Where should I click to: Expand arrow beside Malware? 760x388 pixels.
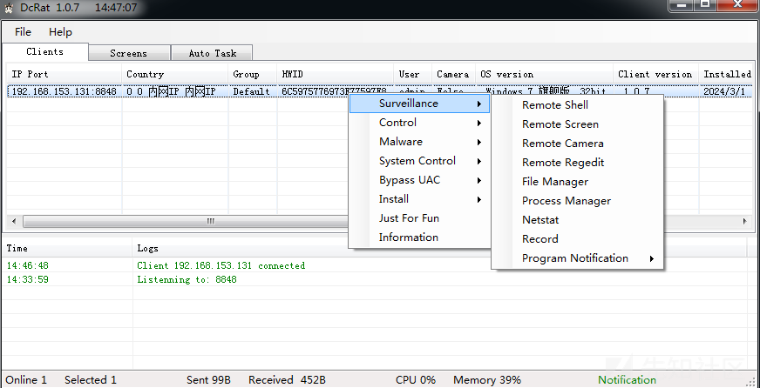[478, 142]
